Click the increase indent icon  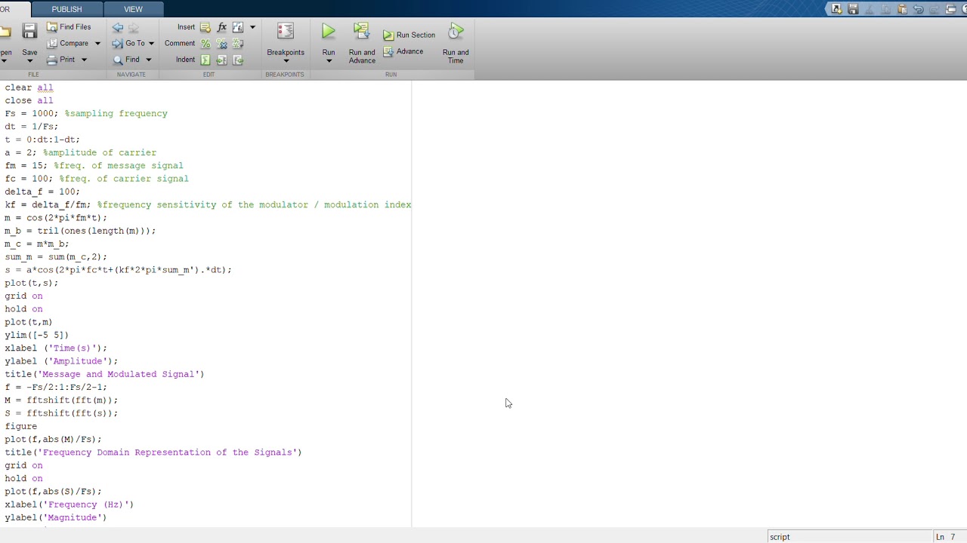(x=221, y=60)
